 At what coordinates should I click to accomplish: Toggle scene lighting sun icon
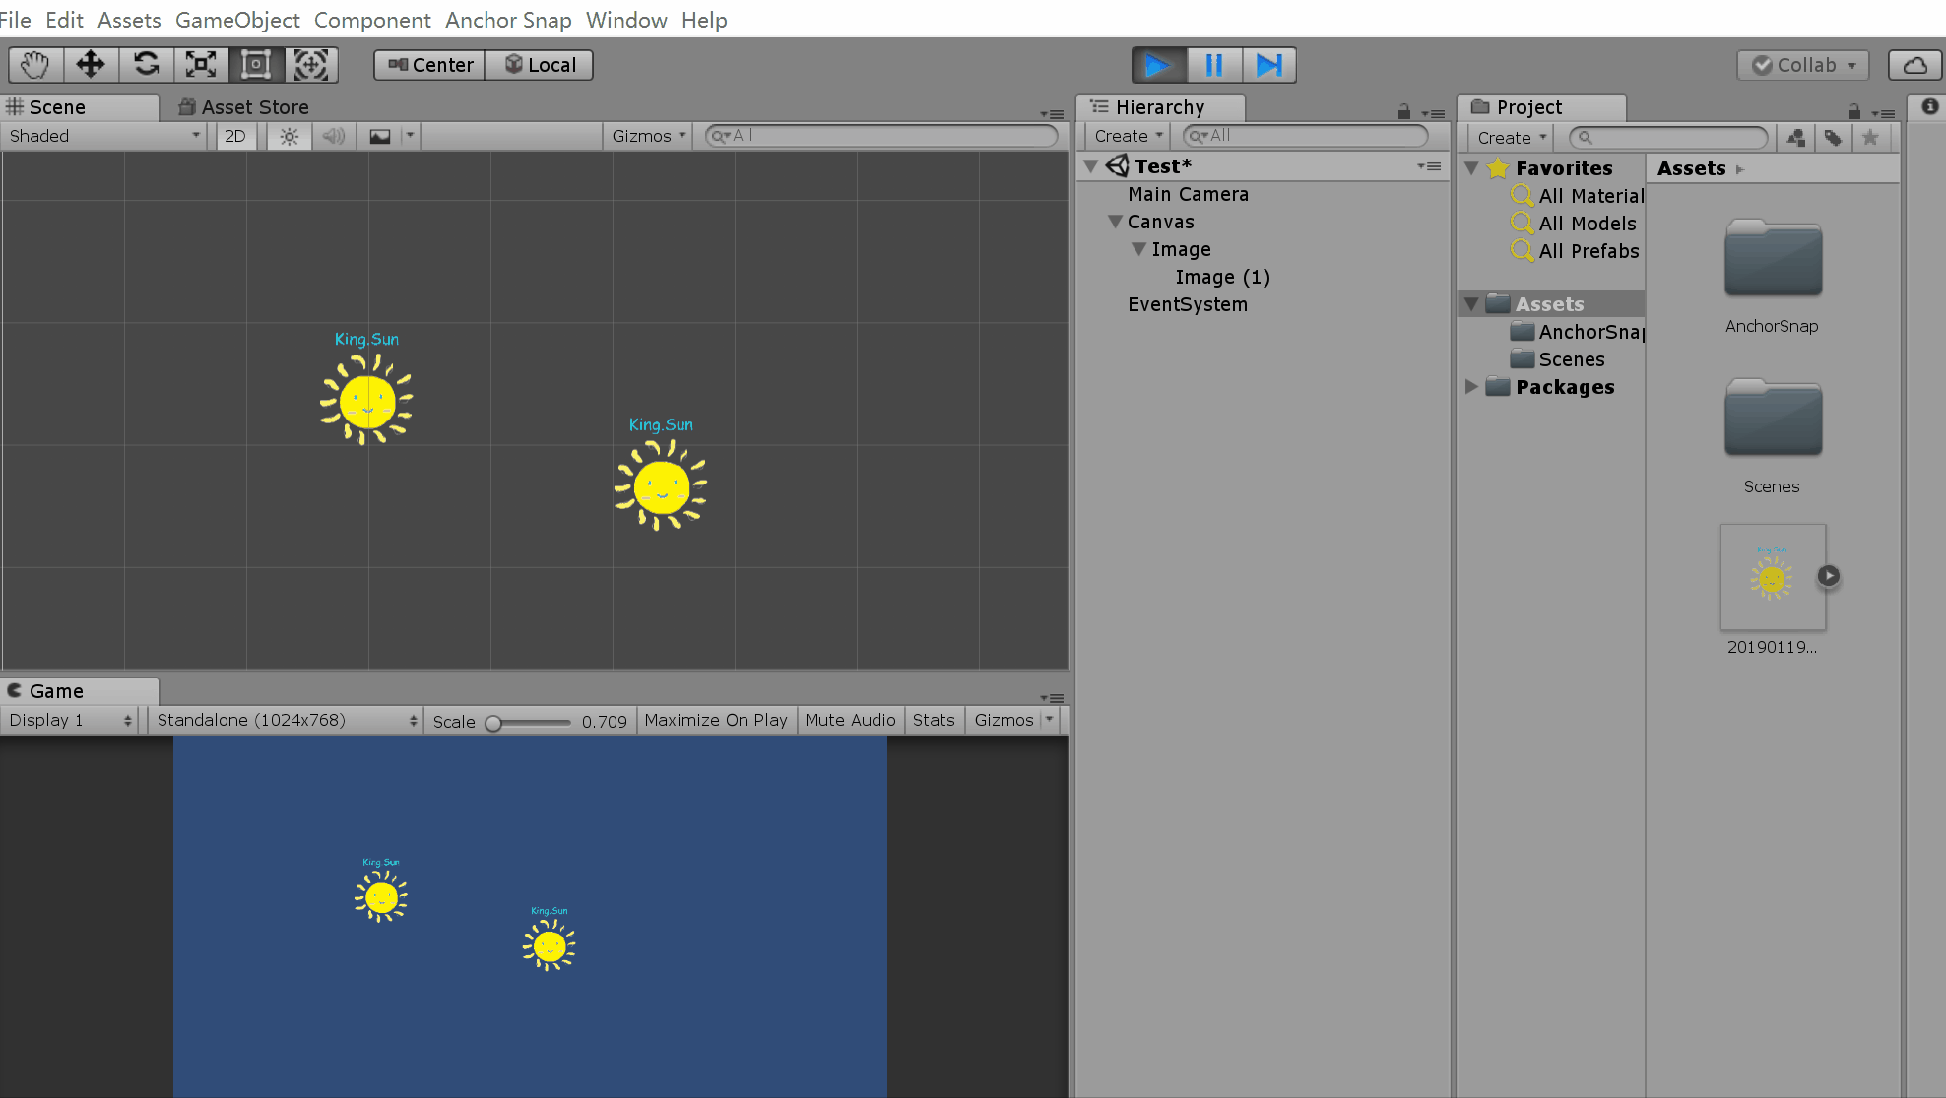tap(289, 136)
